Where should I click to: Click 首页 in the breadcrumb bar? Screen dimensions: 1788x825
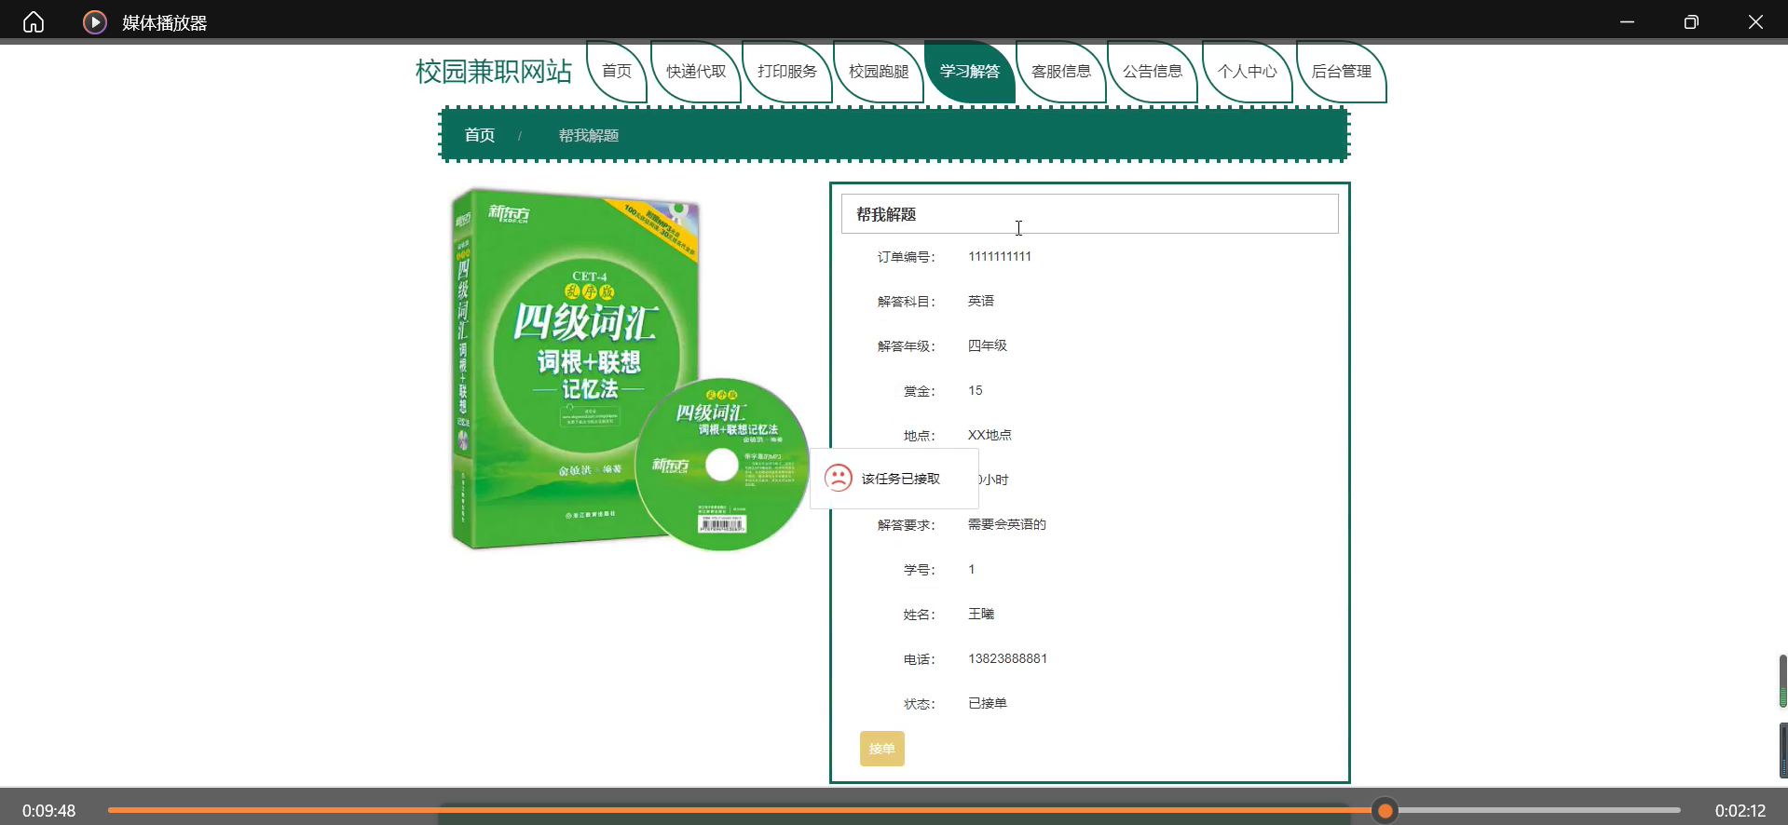tap(480, 135)
